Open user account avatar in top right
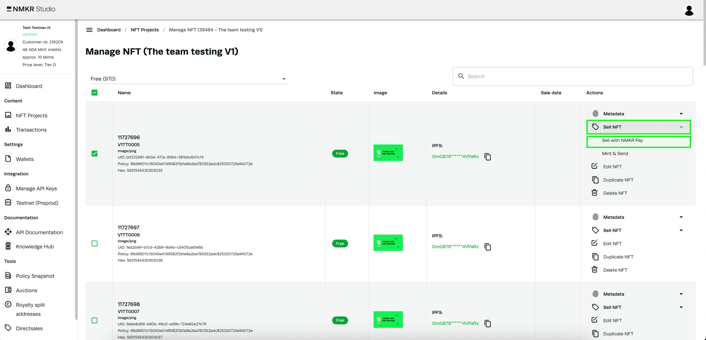The height and width of the screenshot is (340, 706). pyautogui.click(x=689, y=10)
